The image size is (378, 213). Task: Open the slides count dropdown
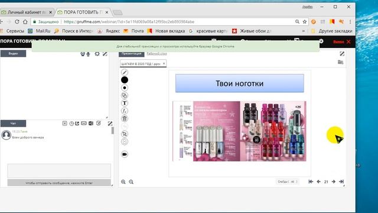[x=288, y=182]
